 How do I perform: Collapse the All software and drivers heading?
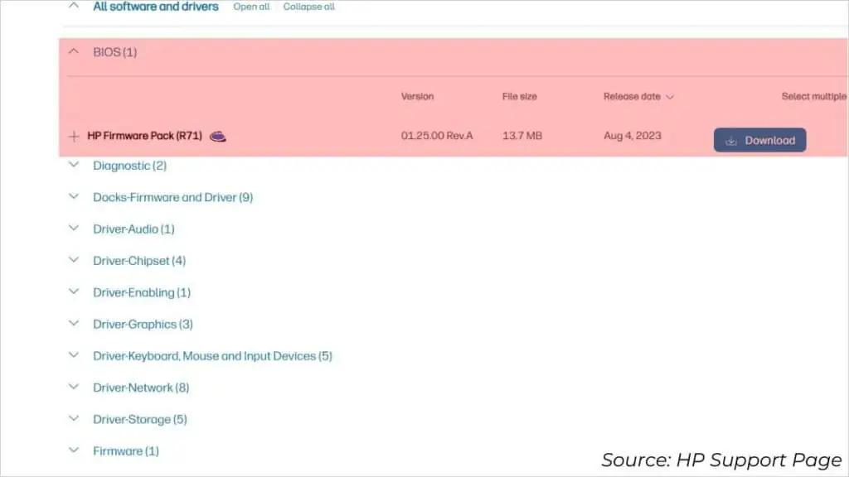pos(75,6)
